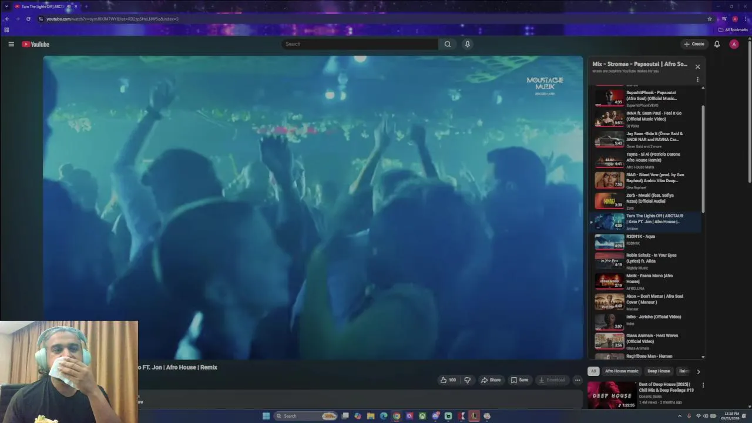Viewport: 752px width, 423px height.
Task: Mute the tab via its speaker icon
Action: 69,6
